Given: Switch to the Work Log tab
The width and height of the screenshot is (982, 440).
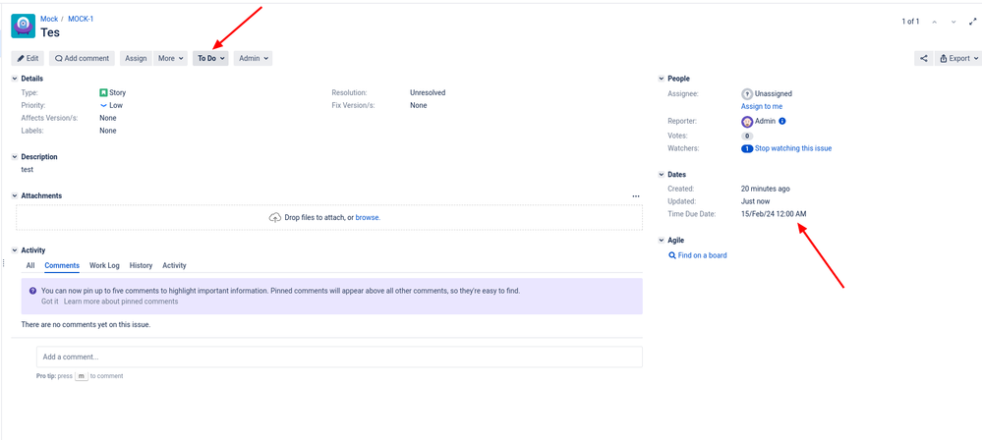Looking at the screenshot, I should point(104,265).
